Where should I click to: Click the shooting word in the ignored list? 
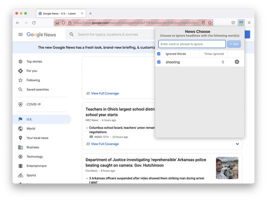click(173, 62)
